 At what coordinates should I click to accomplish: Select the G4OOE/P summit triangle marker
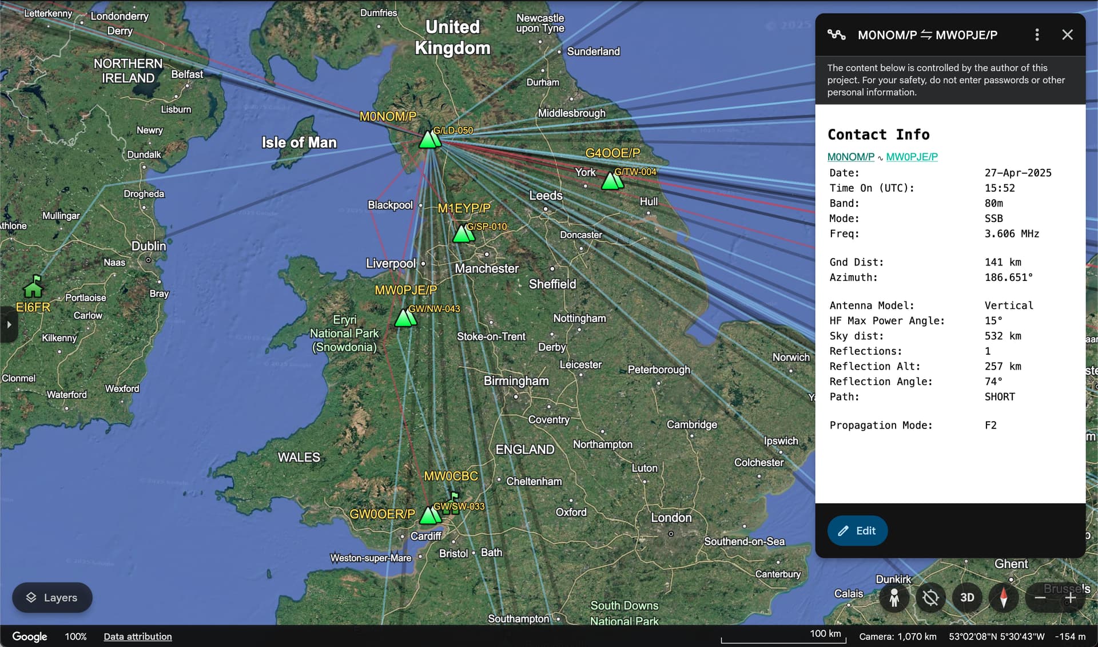[612, 180]
